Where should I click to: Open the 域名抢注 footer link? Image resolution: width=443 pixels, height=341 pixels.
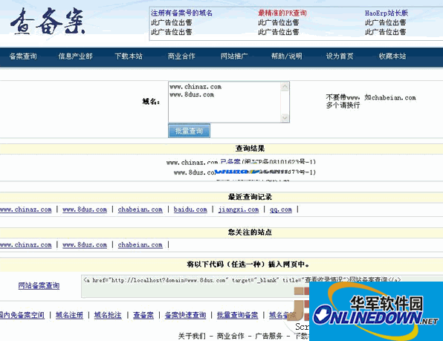(x=108, y=315)
